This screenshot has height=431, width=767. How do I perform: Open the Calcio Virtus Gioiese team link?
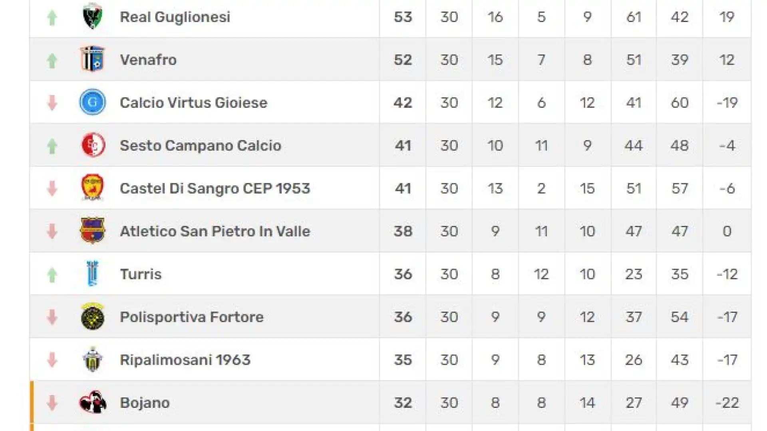(193, 103)
